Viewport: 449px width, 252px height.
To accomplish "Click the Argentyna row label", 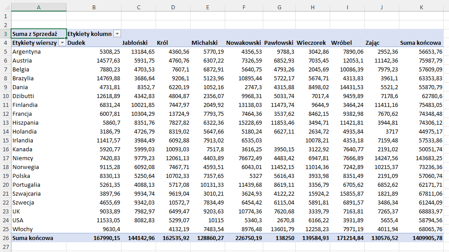I will pyautogui.click(x=39, y=51).
